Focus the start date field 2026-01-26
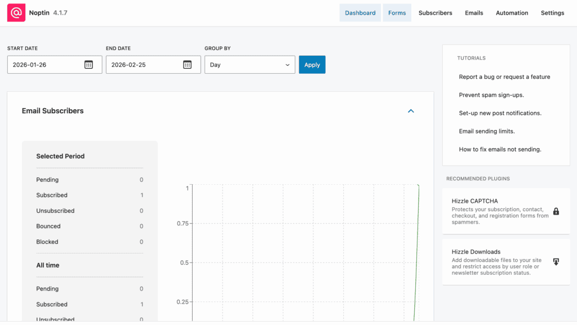 55,65
